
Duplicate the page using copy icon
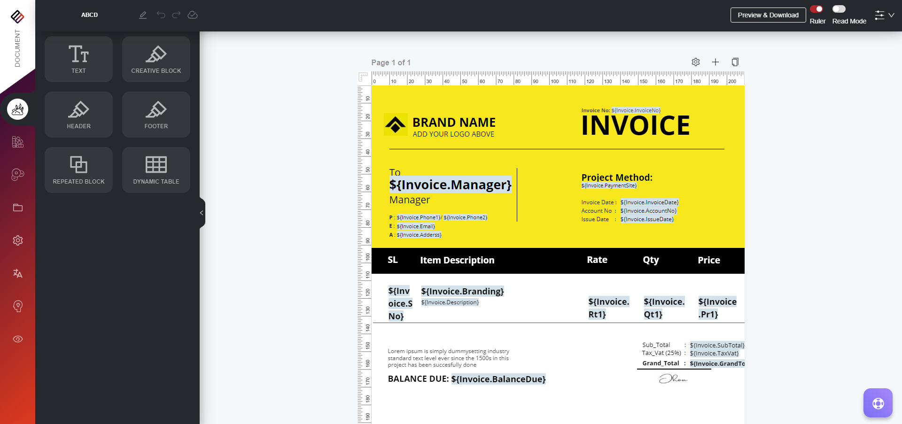[735, 62]
